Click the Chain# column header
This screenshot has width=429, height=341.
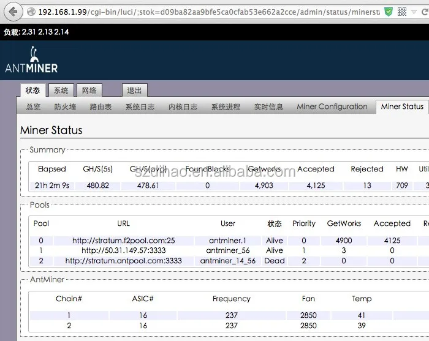[69, 299]
